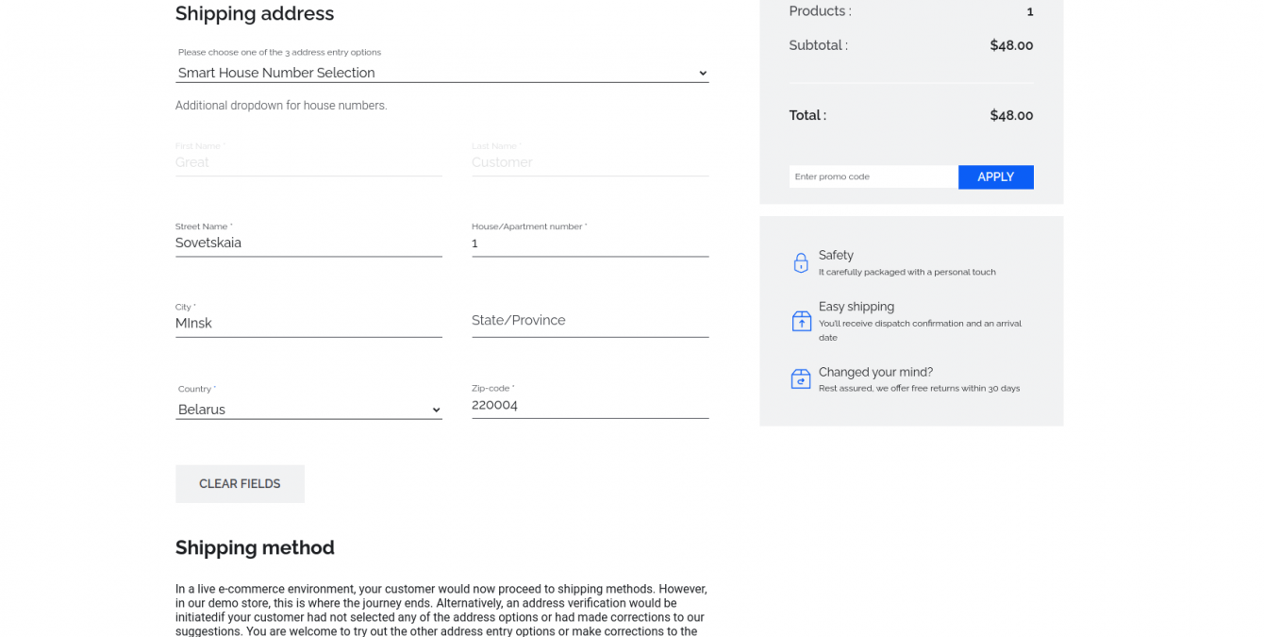The width and height of the screenshot is (1264, 637).
Task: Click the Safety padlock icon
Action: click(x=801, y=262)
